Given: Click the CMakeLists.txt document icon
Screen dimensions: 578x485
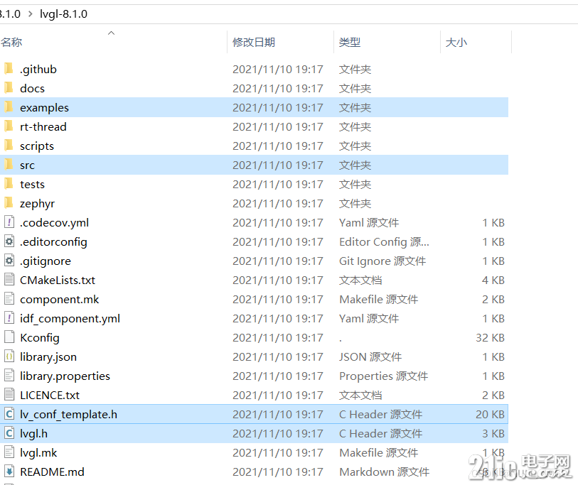Looking at the screenshot, I should point(9,280).
